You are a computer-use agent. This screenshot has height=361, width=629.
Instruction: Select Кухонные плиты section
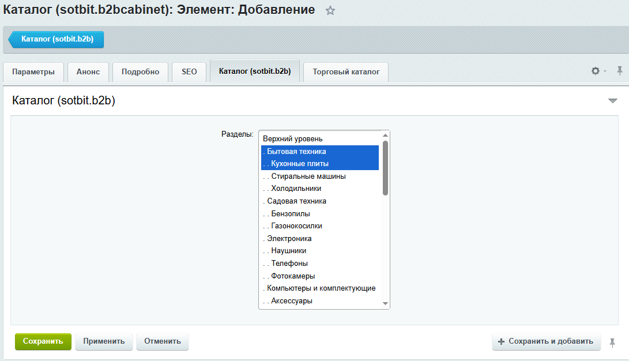[x=320, y=164]
